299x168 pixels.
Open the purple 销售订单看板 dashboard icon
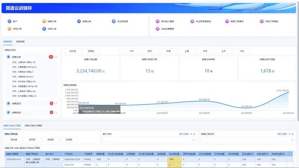227,21
